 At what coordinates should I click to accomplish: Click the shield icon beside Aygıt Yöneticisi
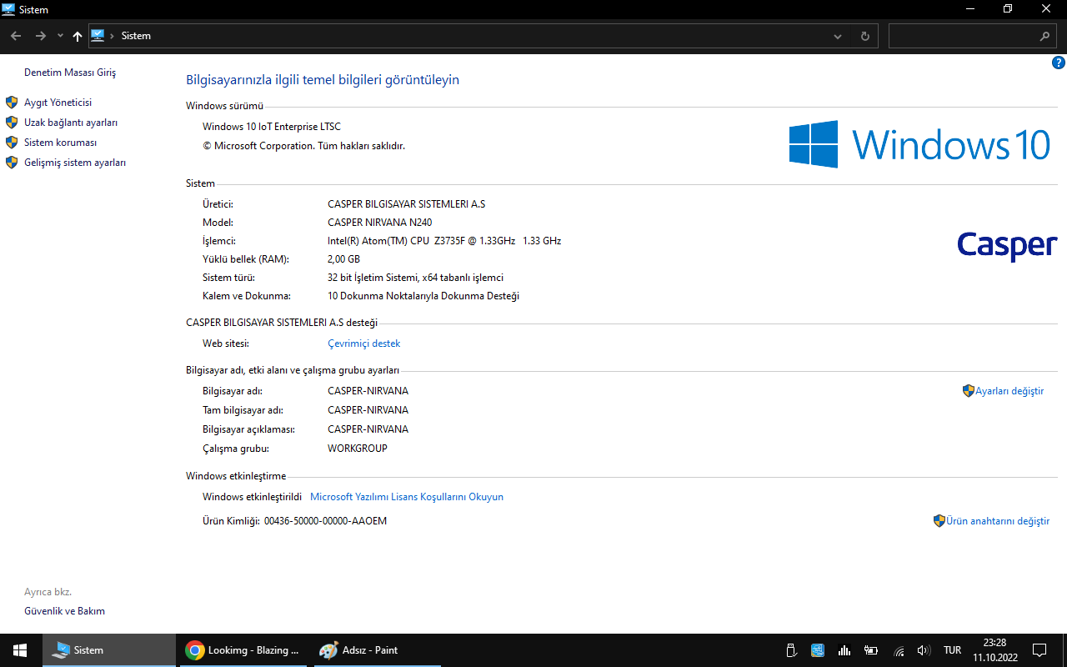(x=12, y=103)
